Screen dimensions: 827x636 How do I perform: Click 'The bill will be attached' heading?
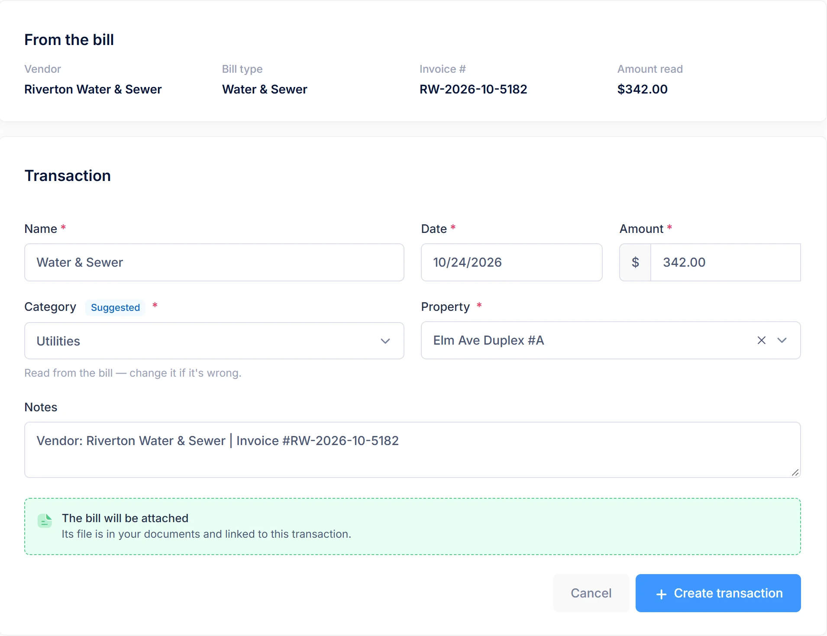pos(125,518)
